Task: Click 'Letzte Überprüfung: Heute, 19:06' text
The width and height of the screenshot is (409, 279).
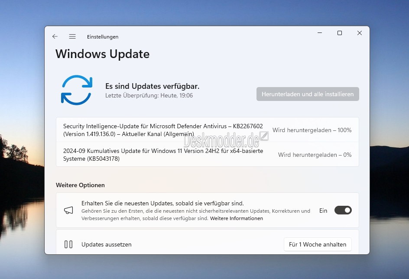Action: pos(149,95)
